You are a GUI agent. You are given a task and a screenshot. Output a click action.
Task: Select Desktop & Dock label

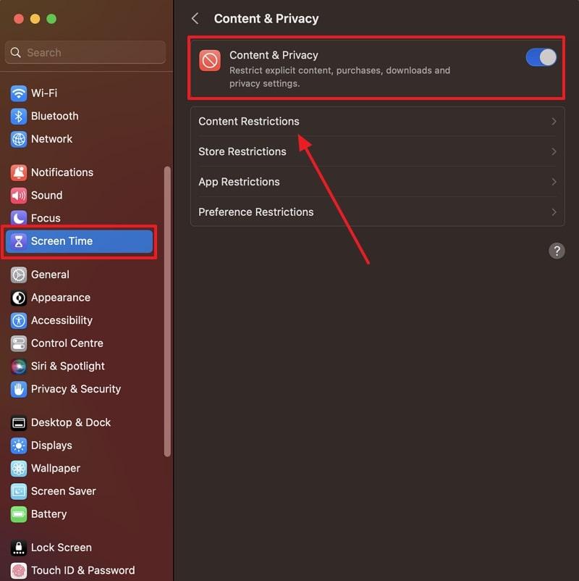click(71, 423)
